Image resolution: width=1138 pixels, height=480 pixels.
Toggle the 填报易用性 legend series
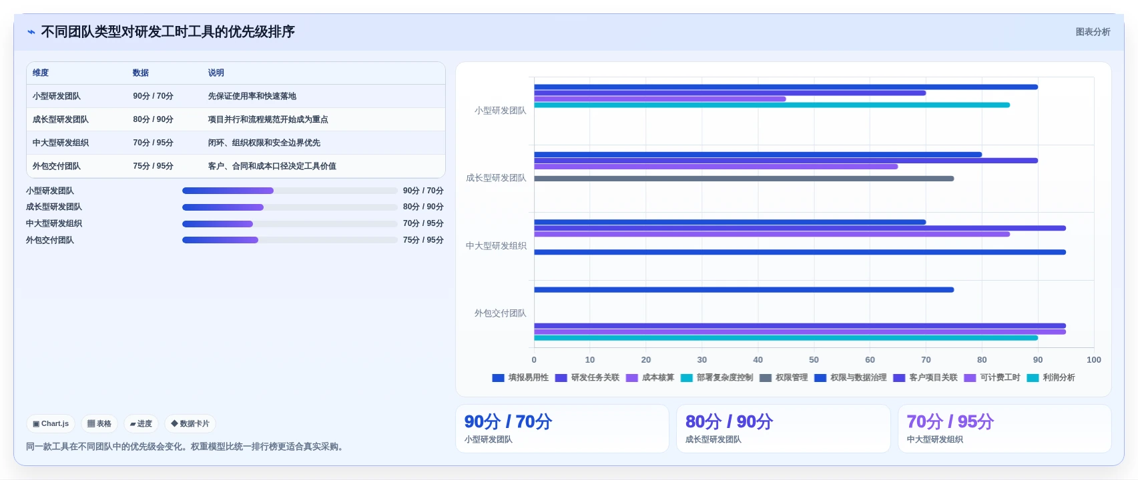click(x=520, y=377)
